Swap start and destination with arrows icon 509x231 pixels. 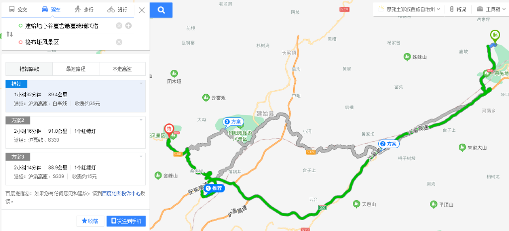pos(10,34)
